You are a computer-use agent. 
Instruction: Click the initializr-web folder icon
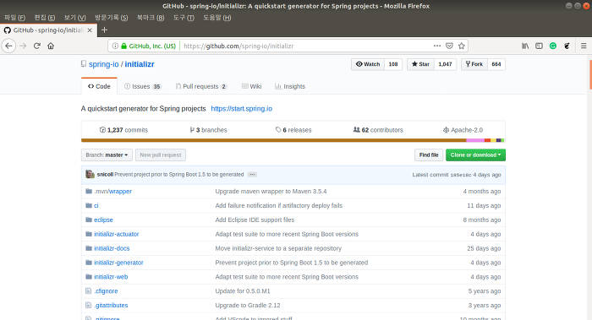click(89, 277)
